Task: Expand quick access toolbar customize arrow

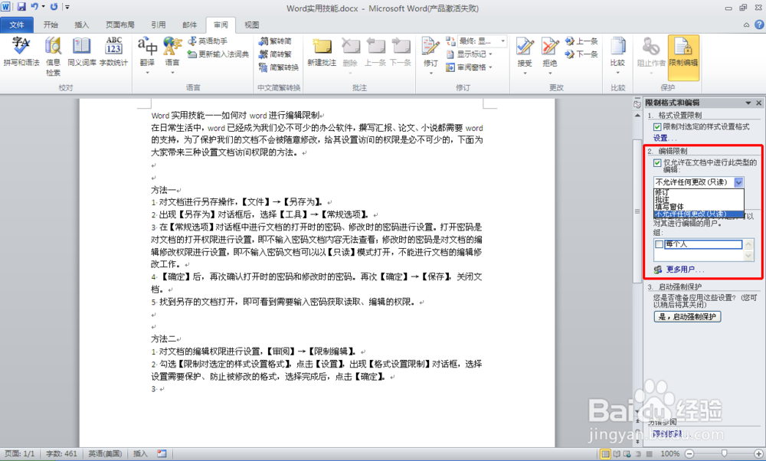Action: [67, 7]
